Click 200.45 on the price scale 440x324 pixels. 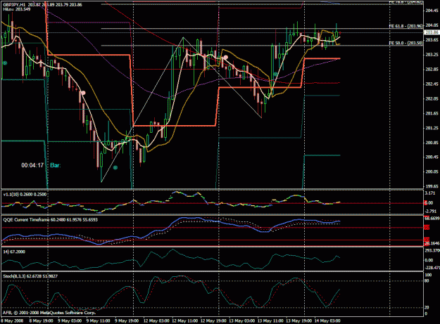(x=432, y=157)
